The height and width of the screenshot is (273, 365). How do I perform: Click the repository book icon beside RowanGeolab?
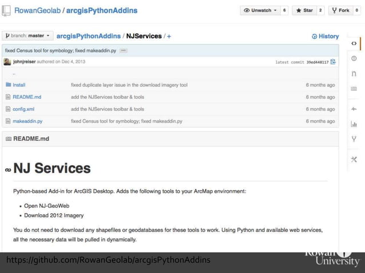[6, 11]
